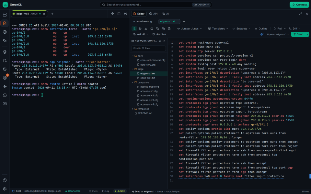This screenshot has width=311, height=194.
Task: Open the globe (API) sidebar icon
Action: (5, 32)
